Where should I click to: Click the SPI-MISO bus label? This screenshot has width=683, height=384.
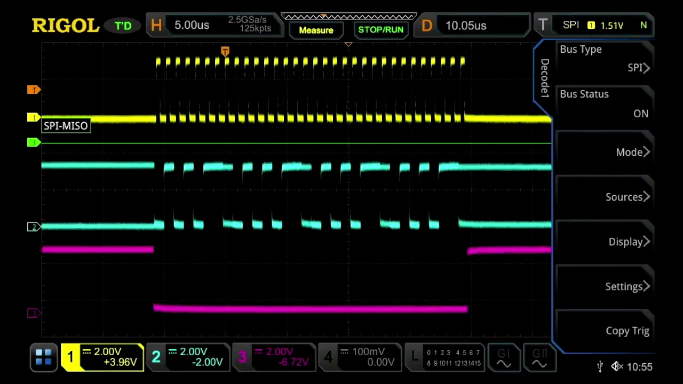(x=66, y=126)
